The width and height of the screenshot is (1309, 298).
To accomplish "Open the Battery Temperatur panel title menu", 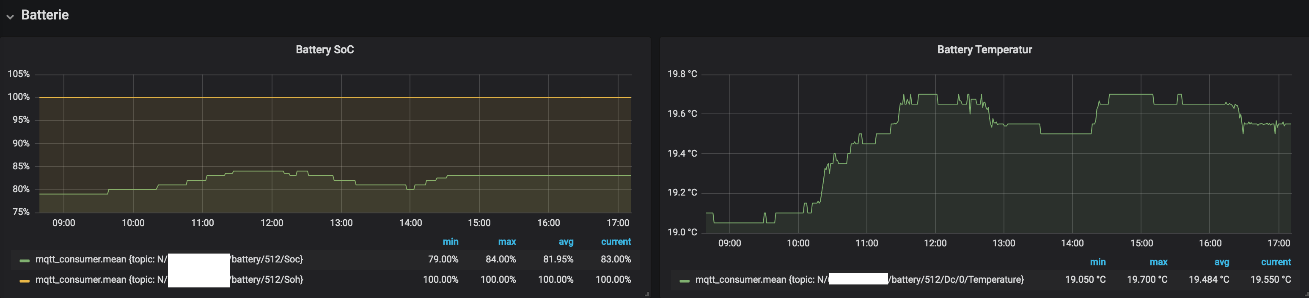I will [x=984, y=50].
